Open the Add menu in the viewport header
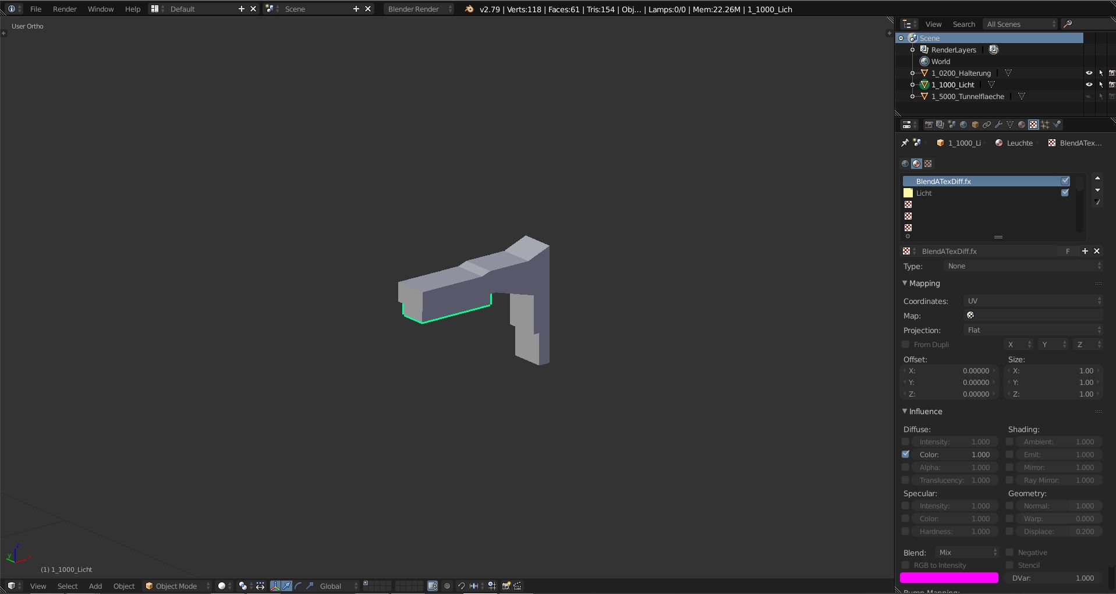 pyautogui.click(x=95, y=586)
